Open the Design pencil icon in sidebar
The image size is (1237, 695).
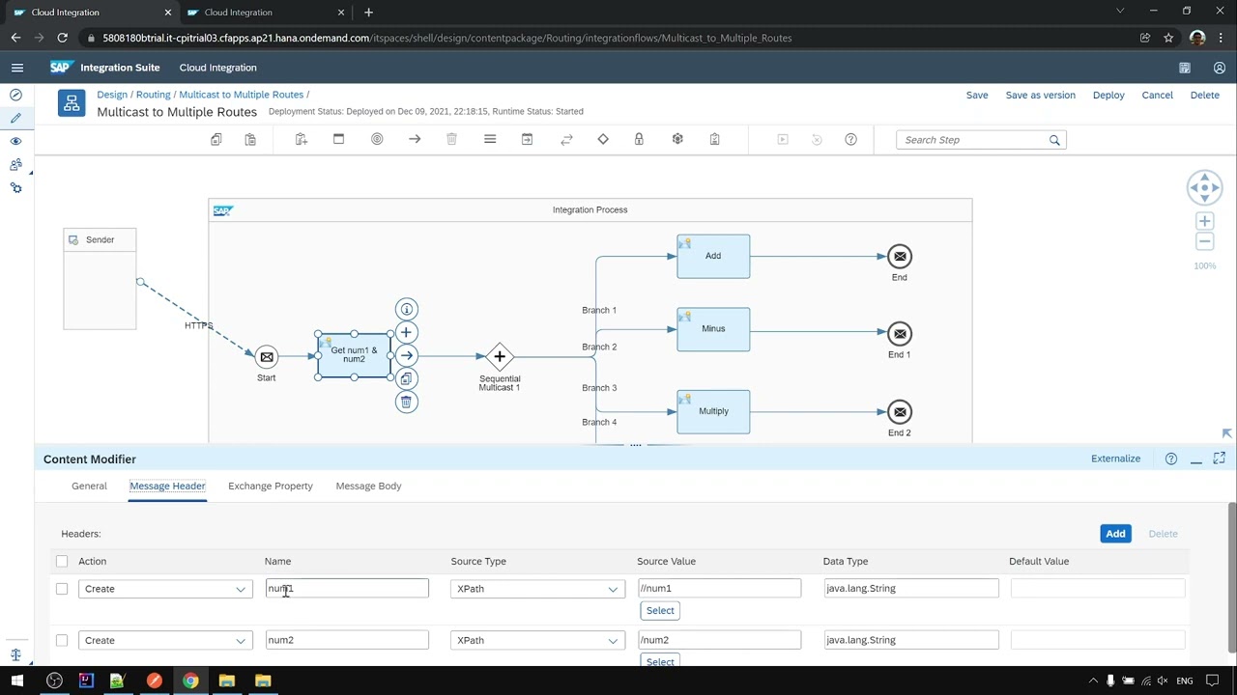(x=15, y=118)
